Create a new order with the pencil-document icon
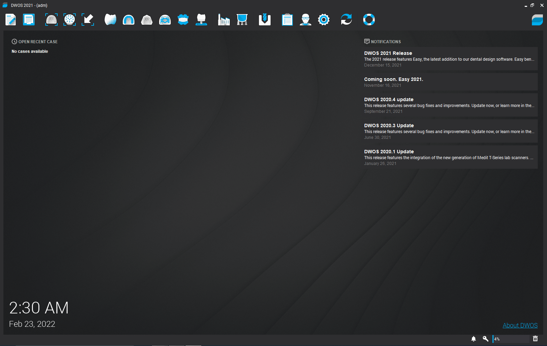The image size is (547, 346). click(x=11, y=20)
